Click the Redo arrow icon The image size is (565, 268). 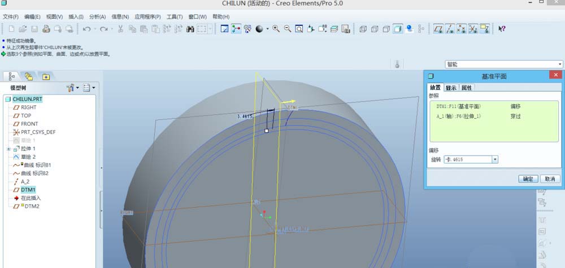(104, 29)
